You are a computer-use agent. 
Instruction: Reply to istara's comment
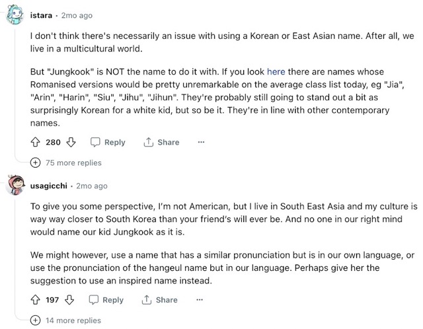pyautogui.click(x=107, y=142)
